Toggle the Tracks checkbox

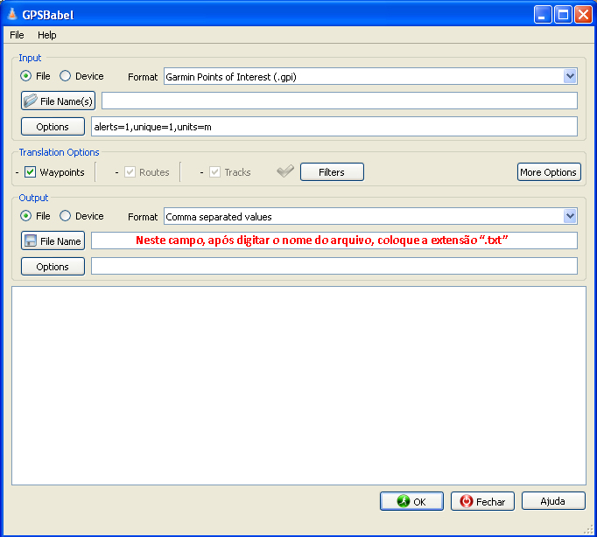[x=214, y=172]
